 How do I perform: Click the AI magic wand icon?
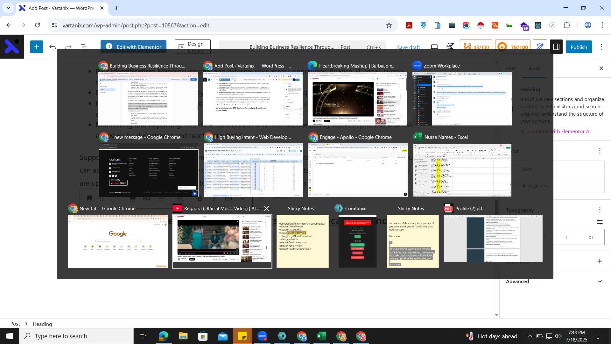point(540,47)
